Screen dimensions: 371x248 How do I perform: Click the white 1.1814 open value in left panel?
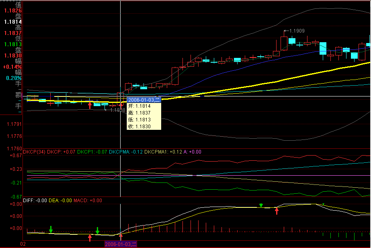point(13,22)
